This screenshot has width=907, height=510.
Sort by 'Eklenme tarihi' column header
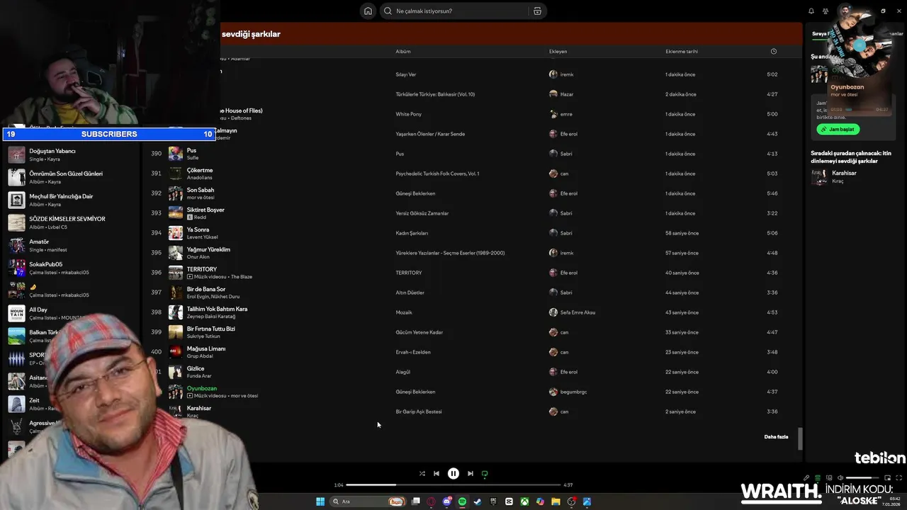click(682, 51)
